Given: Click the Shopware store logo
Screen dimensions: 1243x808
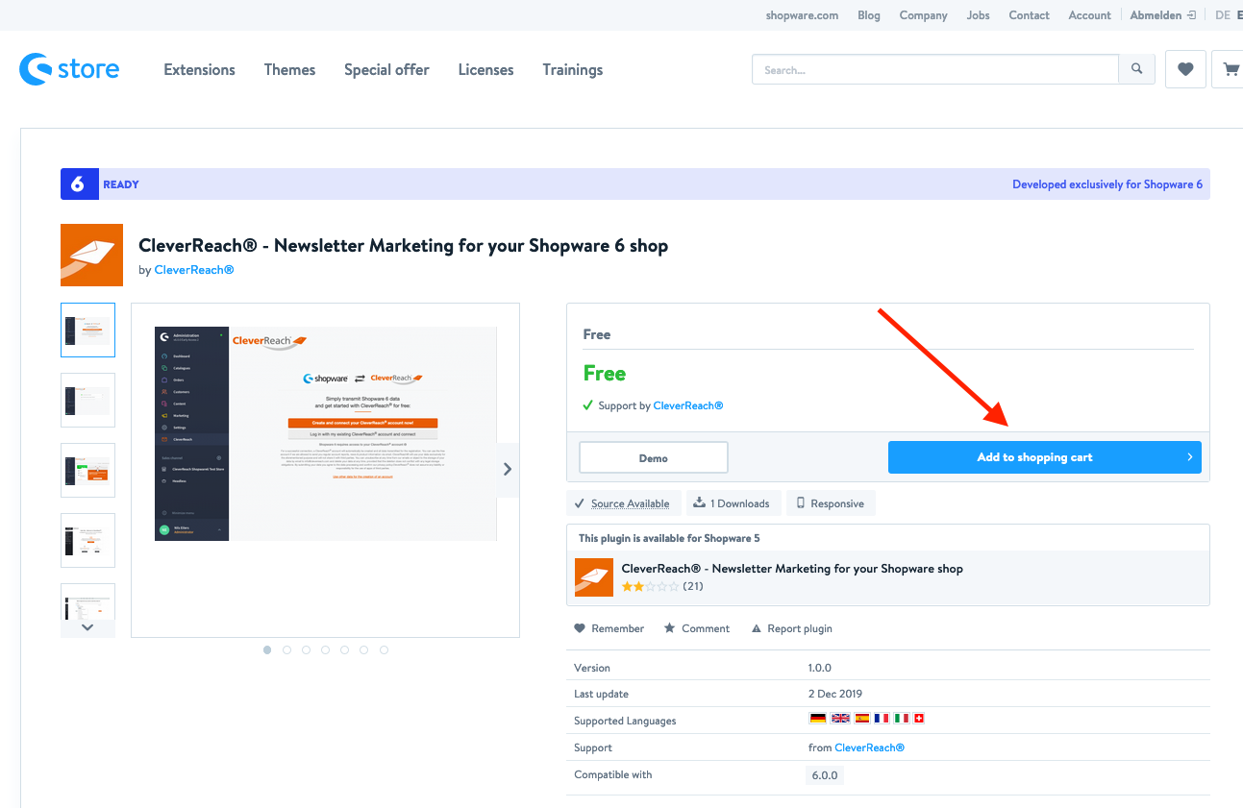Looking at the screenshot, I should (x=69, y=69).
